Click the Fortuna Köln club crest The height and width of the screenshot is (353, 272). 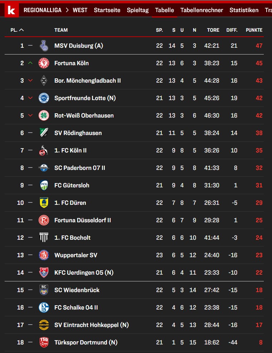point(44,63)
